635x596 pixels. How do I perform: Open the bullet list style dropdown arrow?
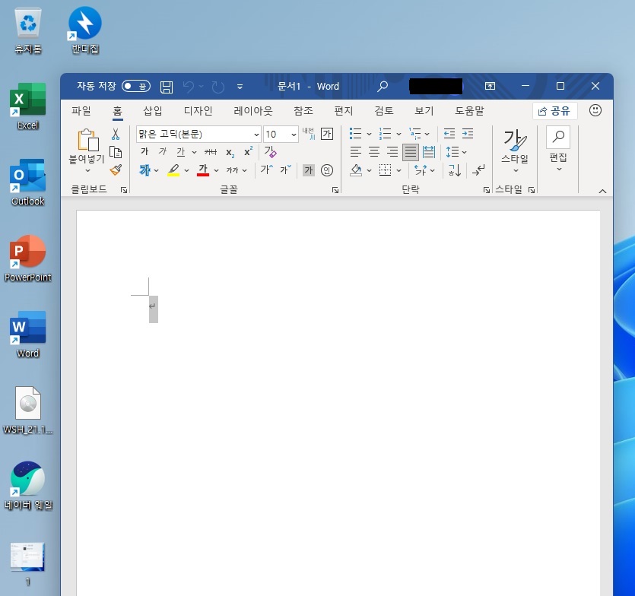[x=369, y=134]
